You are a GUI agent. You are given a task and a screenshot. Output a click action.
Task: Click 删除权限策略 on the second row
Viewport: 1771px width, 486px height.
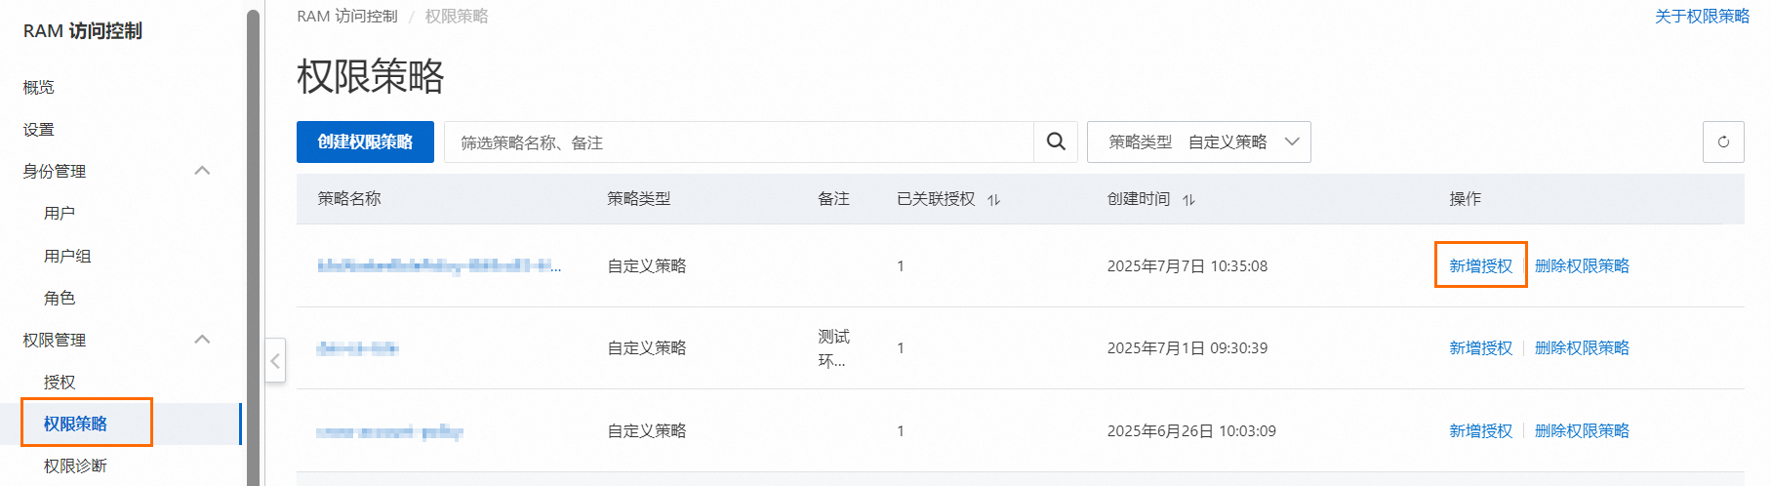click(x=1582, y=347)
